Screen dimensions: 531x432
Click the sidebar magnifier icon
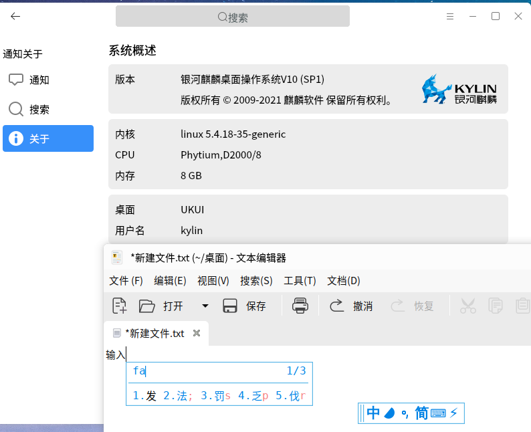click(16, 110)
